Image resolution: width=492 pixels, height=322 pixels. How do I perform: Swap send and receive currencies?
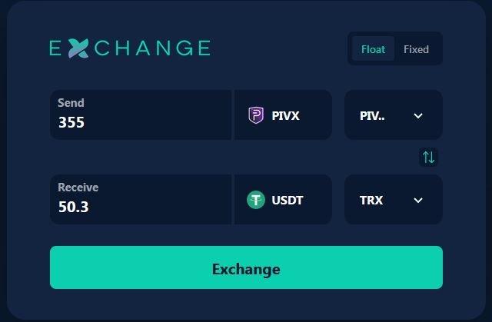pyautogui.click(x=429, y=158)
